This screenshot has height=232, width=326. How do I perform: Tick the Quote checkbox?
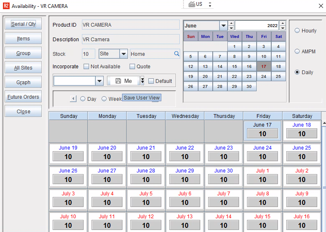click(132, 67)
